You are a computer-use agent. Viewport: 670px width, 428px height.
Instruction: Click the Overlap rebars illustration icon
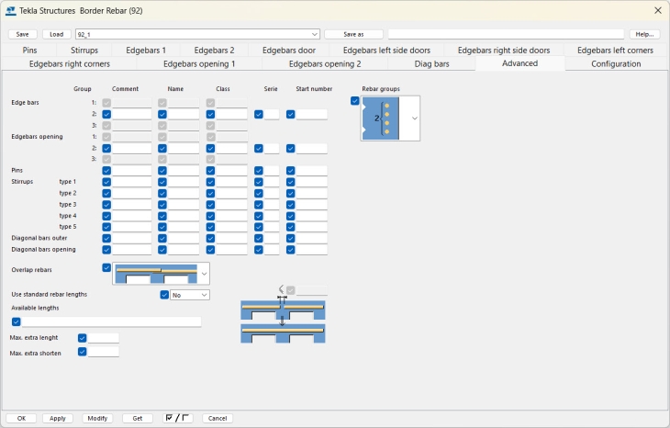pos(154,274)
